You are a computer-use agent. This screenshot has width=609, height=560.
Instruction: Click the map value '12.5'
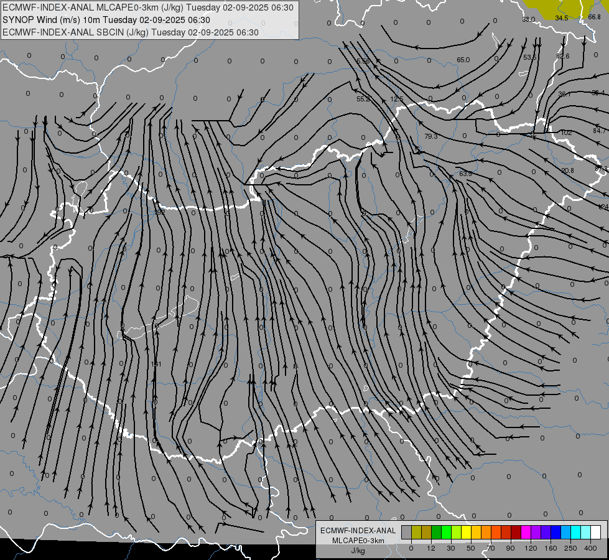[x=396, y=99]
